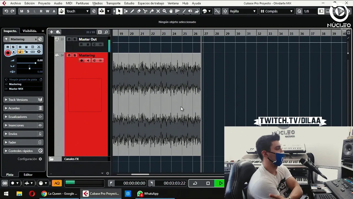Open Inspector setup menu icon

pos(43,31)
